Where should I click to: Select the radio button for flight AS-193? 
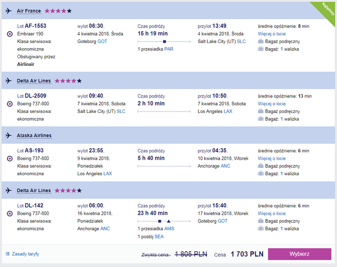click(x=10, y=159)
